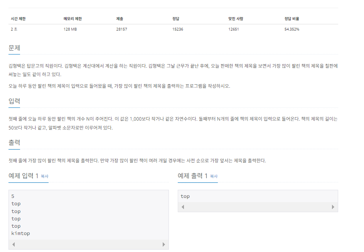Click the 문제 section heading
The image size is (364, 252).
point(14,48)
